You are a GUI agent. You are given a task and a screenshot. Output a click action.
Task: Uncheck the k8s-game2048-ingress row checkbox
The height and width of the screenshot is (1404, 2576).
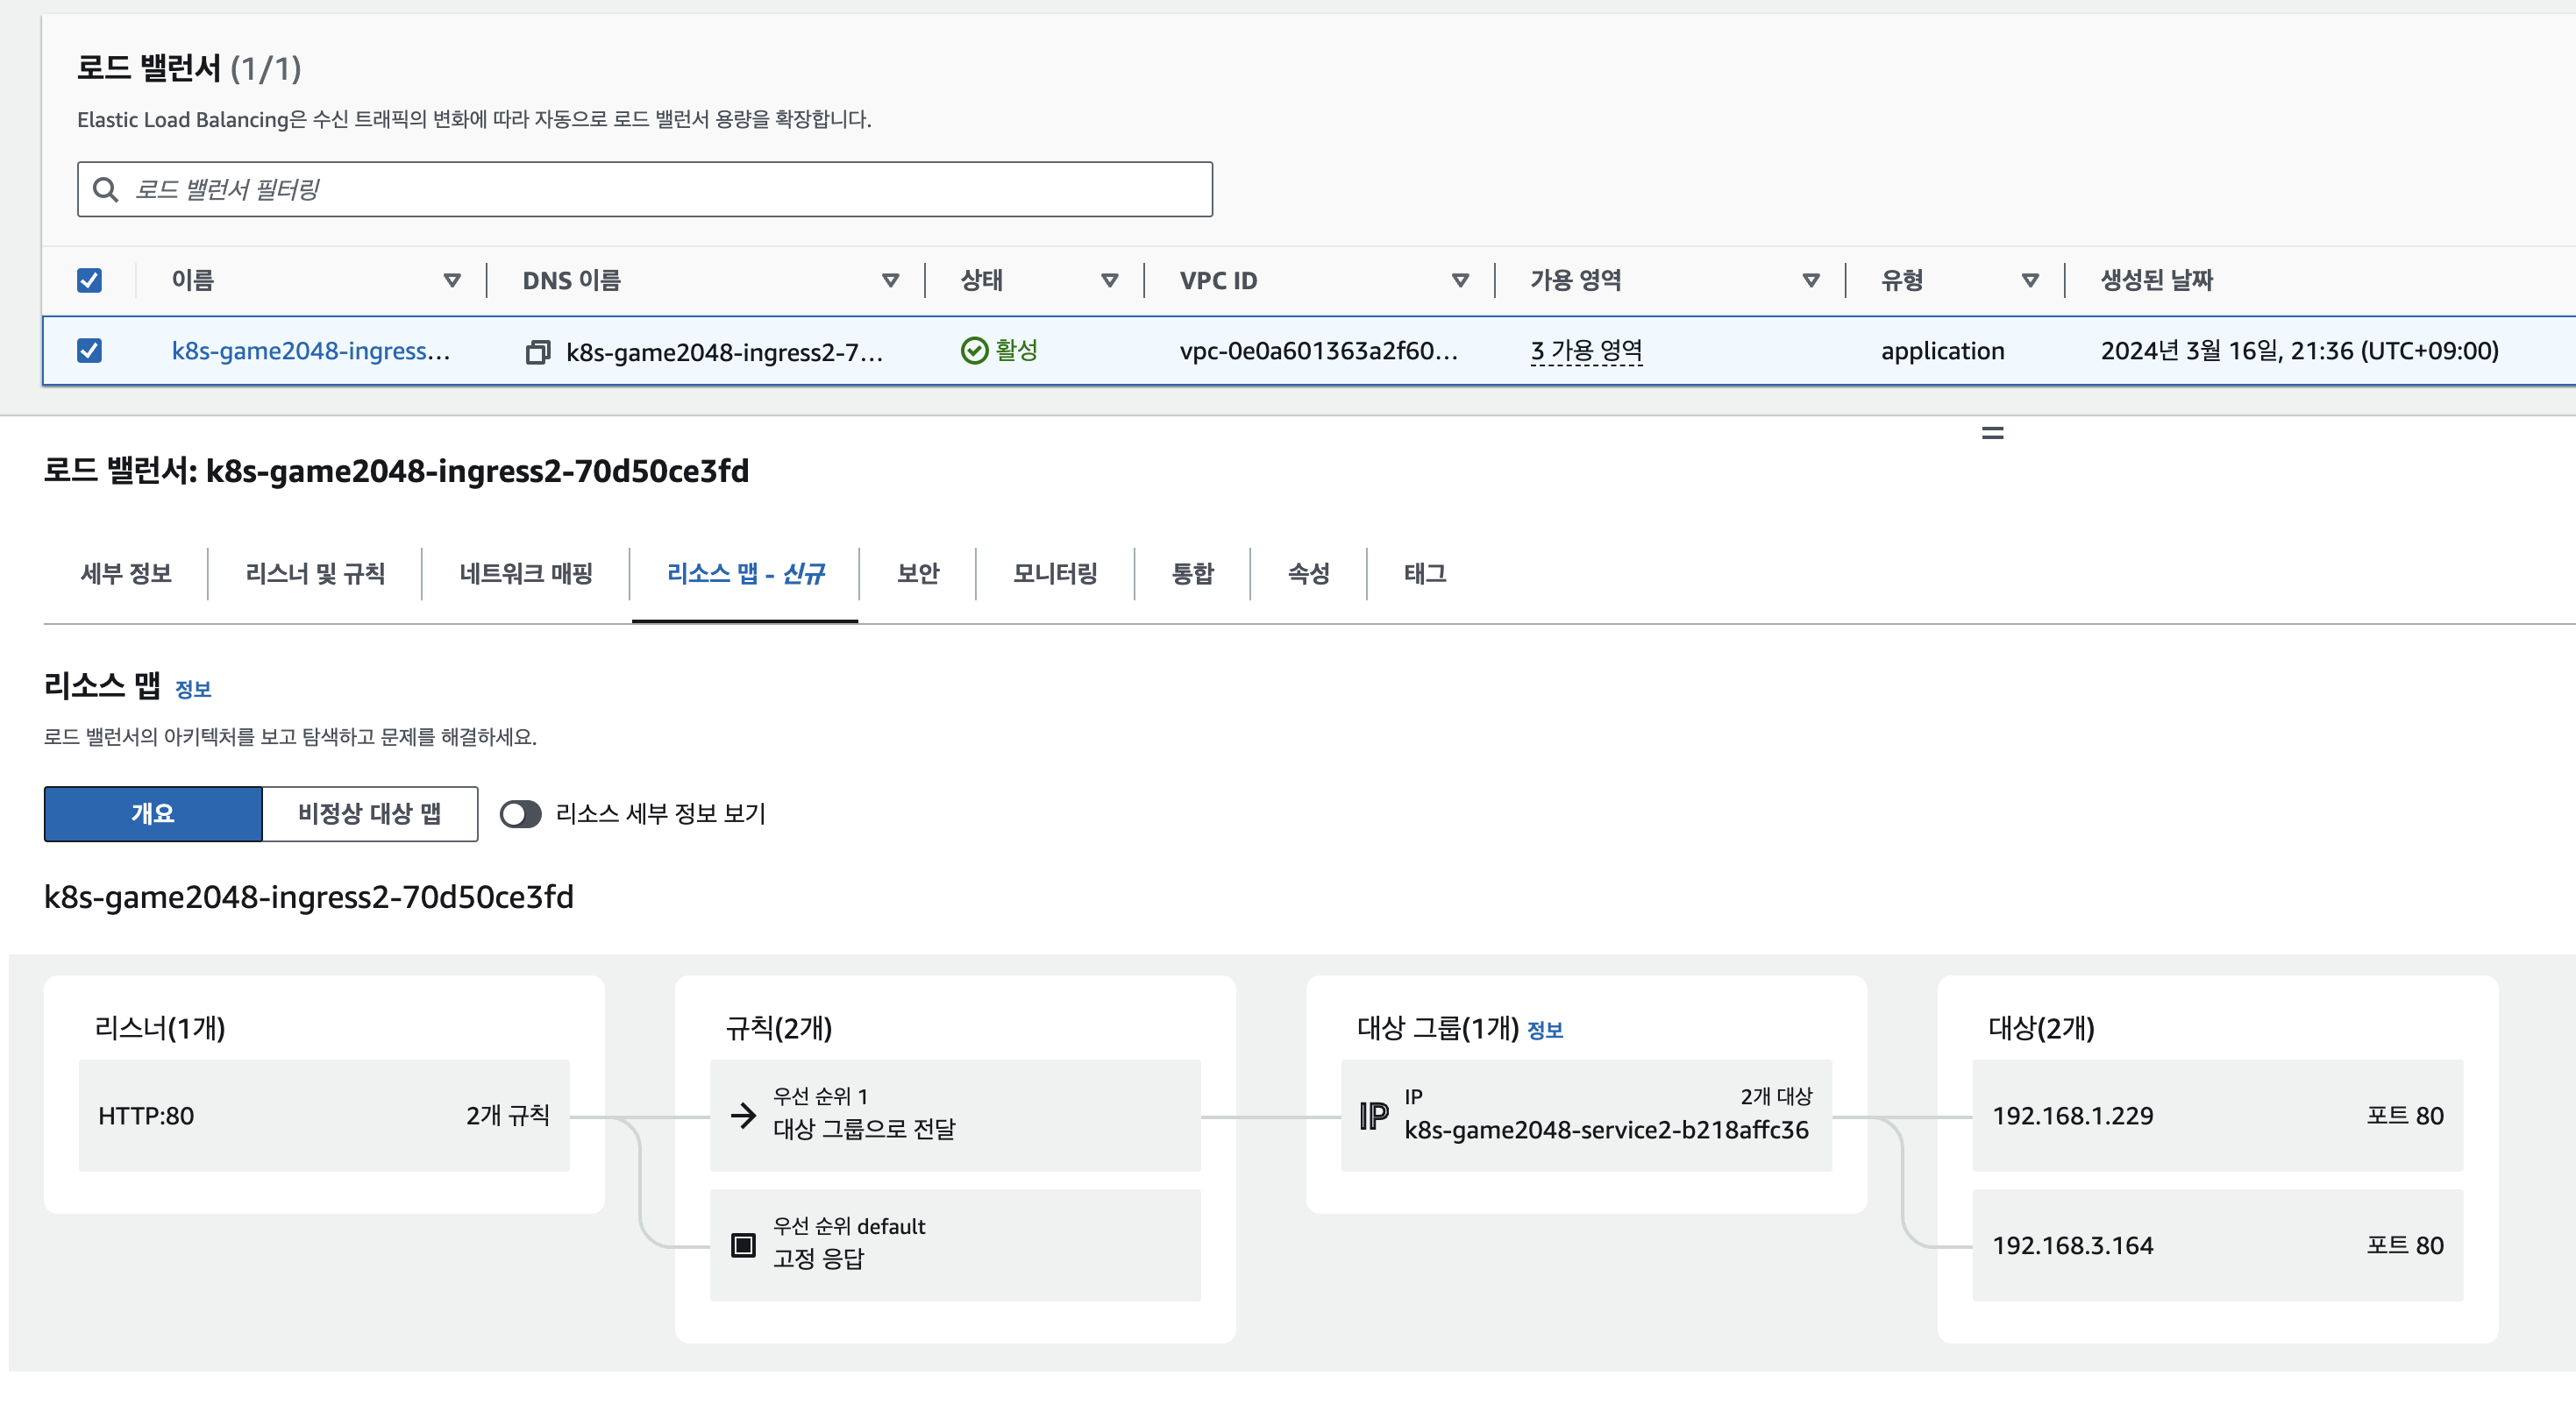89,351
